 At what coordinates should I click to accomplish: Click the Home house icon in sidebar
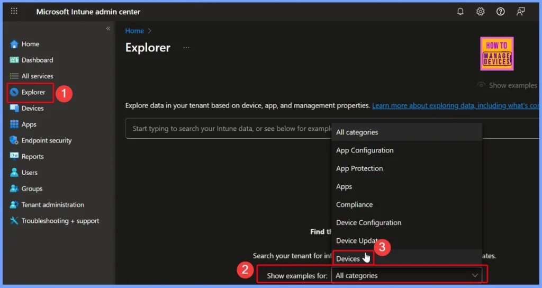[14, 44]
